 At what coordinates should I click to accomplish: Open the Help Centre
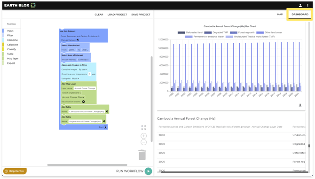tap(15, 171)
